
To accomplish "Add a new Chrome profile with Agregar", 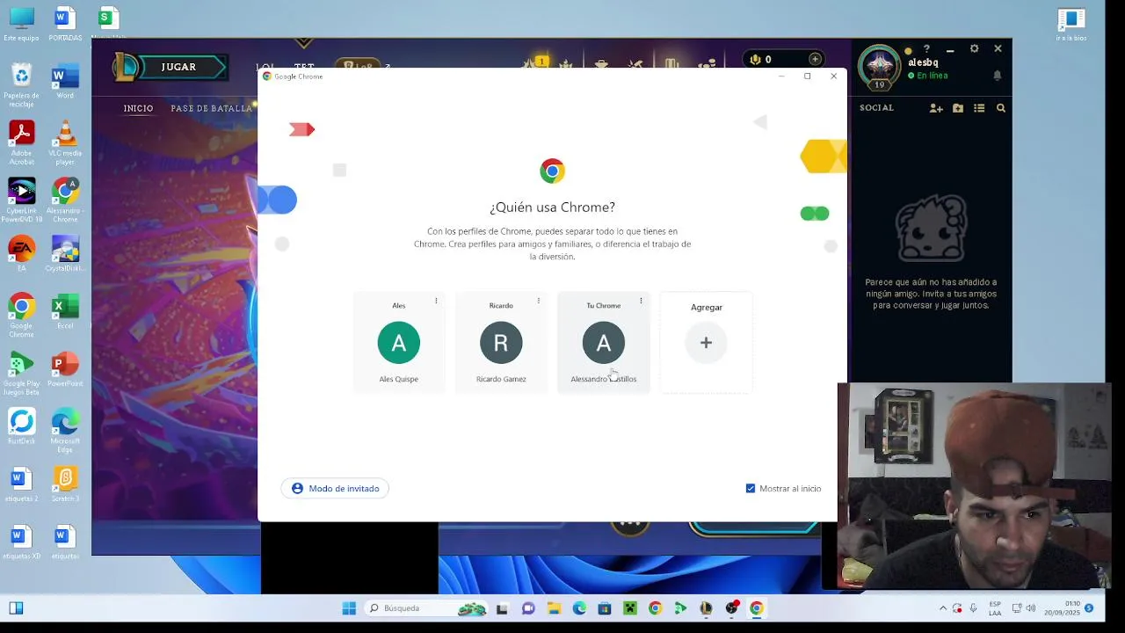I will coord(706,343).
